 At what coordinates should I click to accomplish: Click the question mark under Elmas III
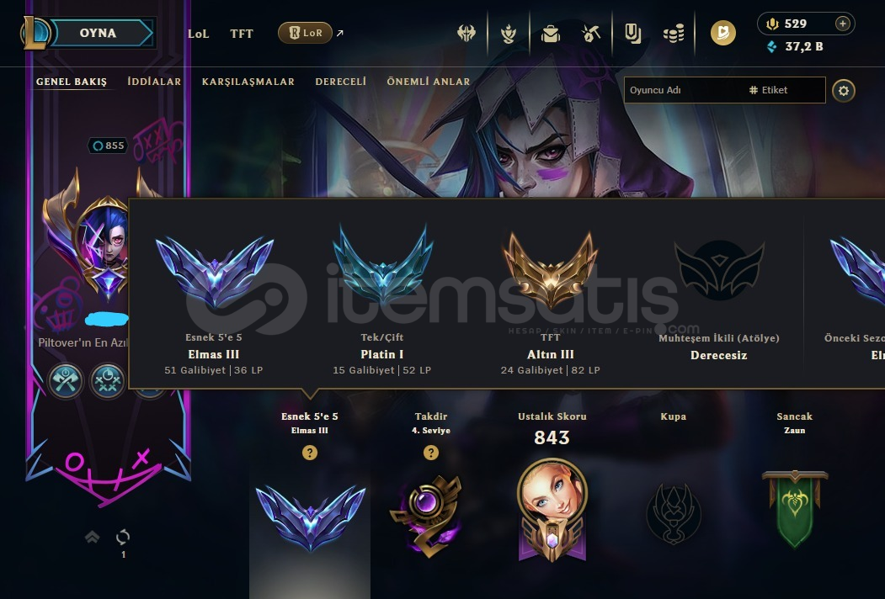(309, 453)
